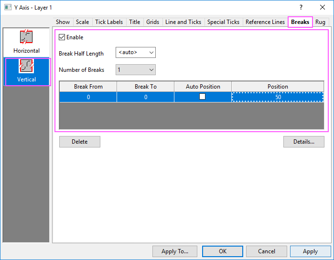The height and width of the screenshot is (260, 334).
Task: Open Details... for the break
Action: 304,142
